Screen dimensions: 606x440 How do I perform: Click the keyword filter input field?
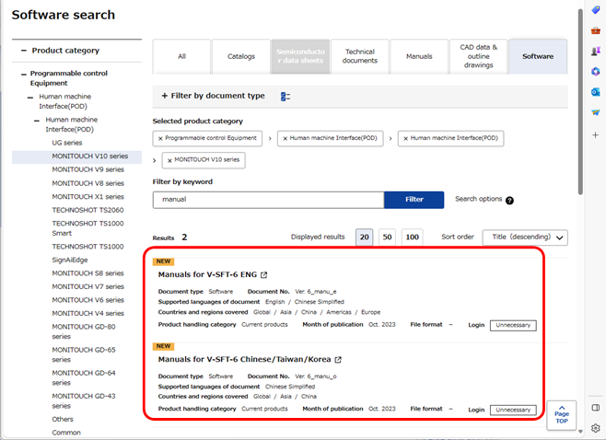pyautogui.click(x=267, y=200)
